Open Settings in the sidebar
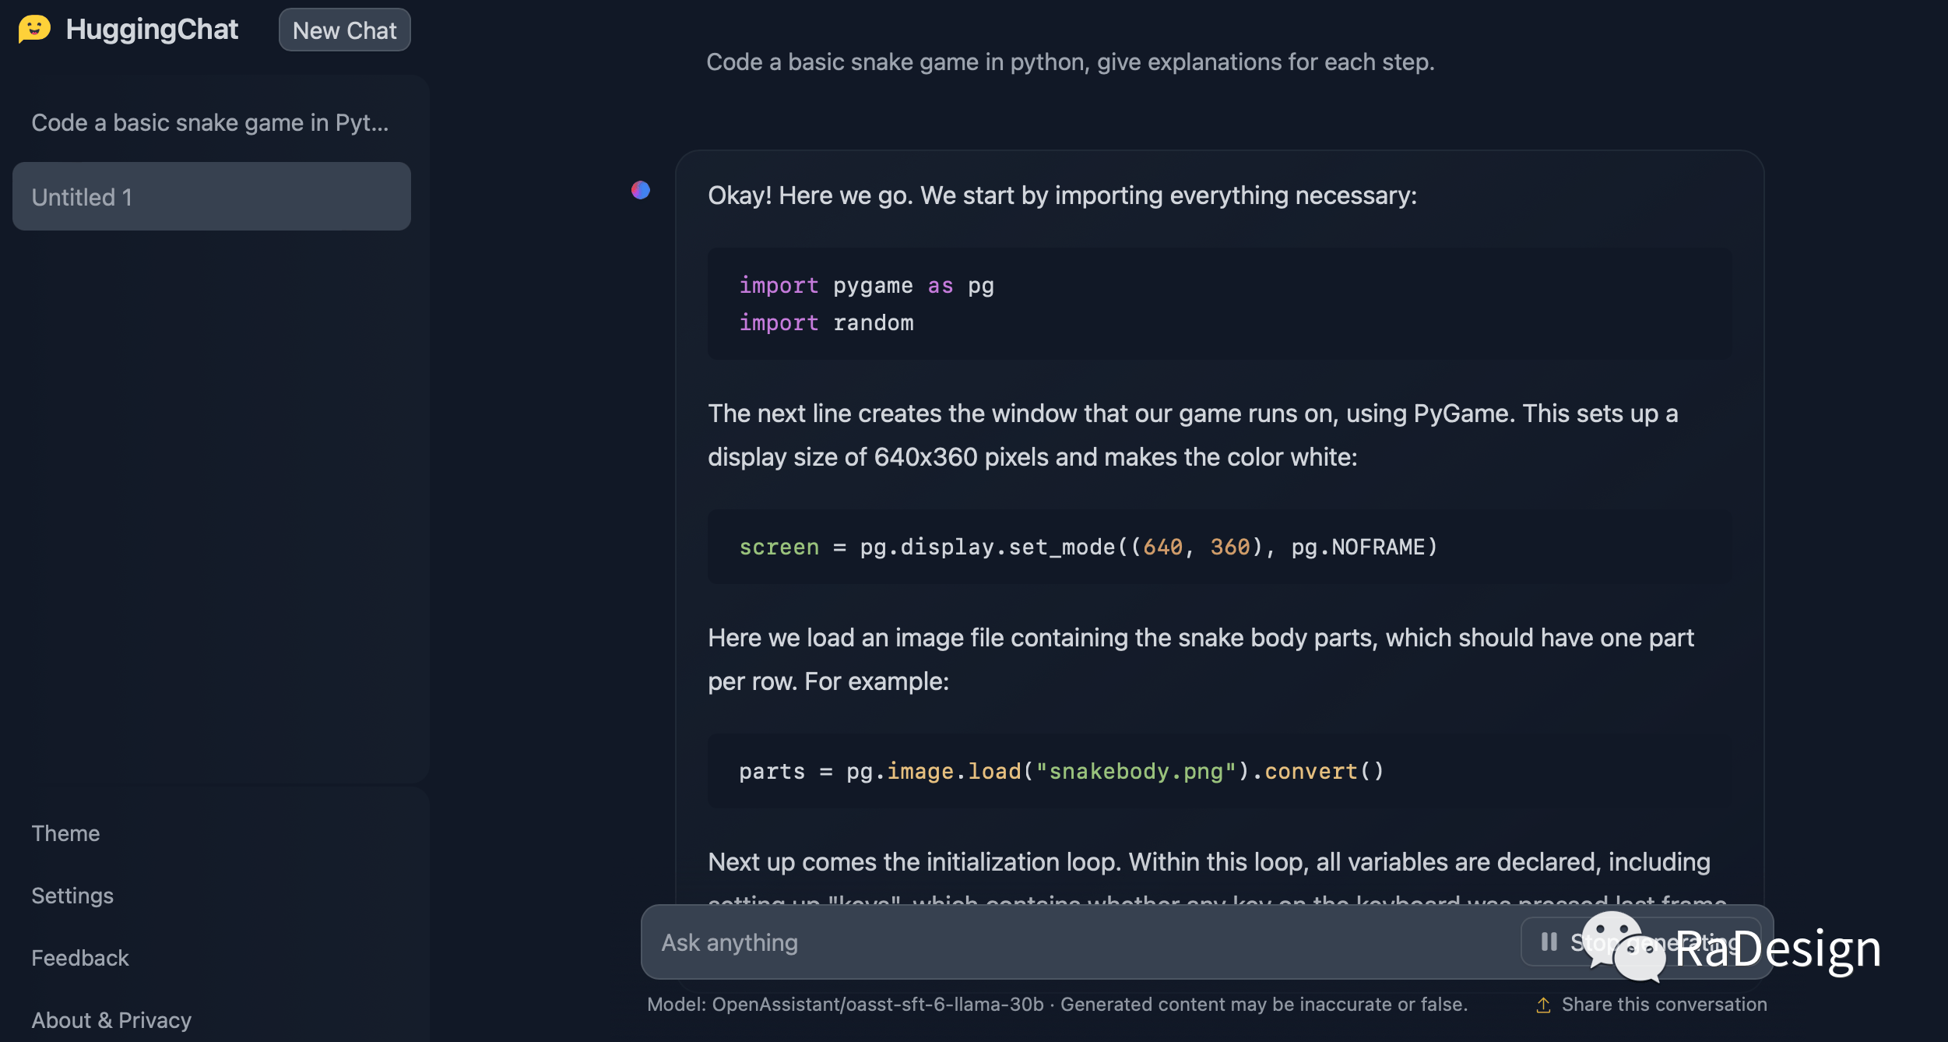Image resolution: width=1948 pixels, height=1042 pixels. tap(72, 896)
